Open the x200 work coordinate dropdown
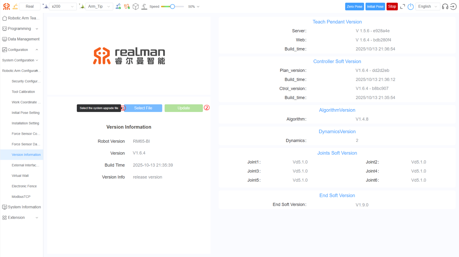This screenshot has width=459, height=257. pos(63,6)
